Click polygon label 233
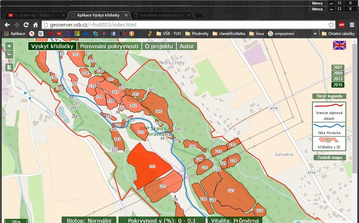Image resolution: width=359 pixels, height=223 pixels. [x=218, y=151]
